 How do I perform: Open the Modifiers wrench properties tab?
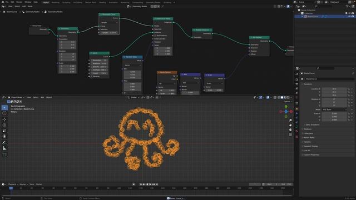pyautogui.click(x=296, y=113)
